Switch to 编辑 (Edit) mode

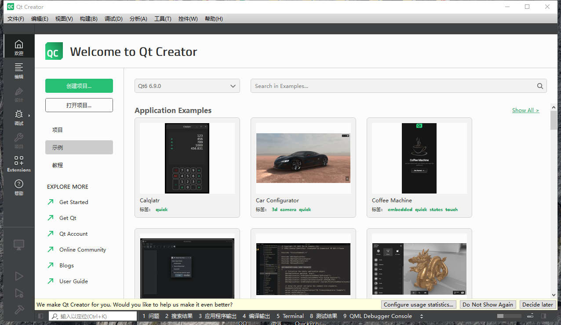18,70
